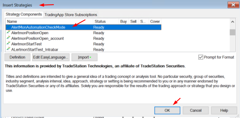
Task: Confirm with the OK button
Action: 167,110
